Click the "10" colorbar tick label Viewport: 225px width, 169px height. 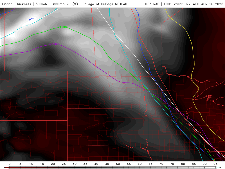31,164
